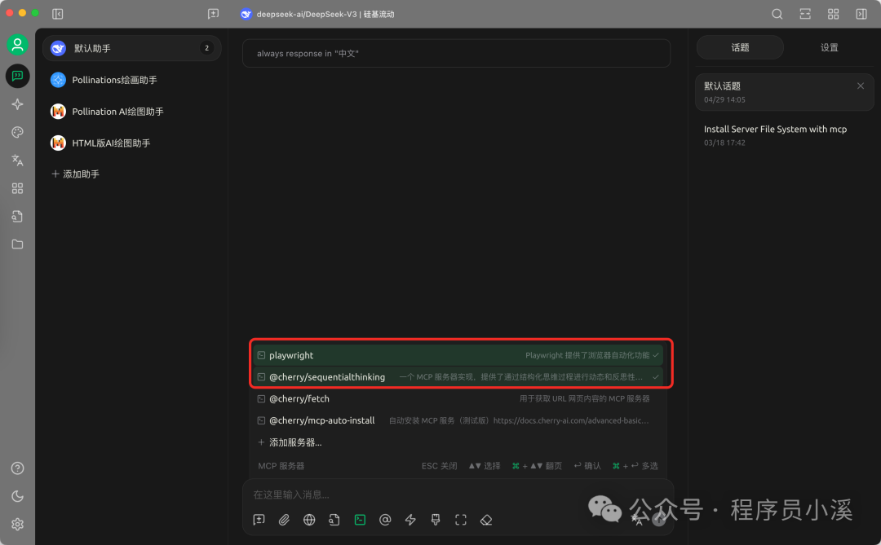Image resolution: width=881 pixels, height=545 pixels.
Task: Expand the input box fullscreen icon
Action: 461,520
